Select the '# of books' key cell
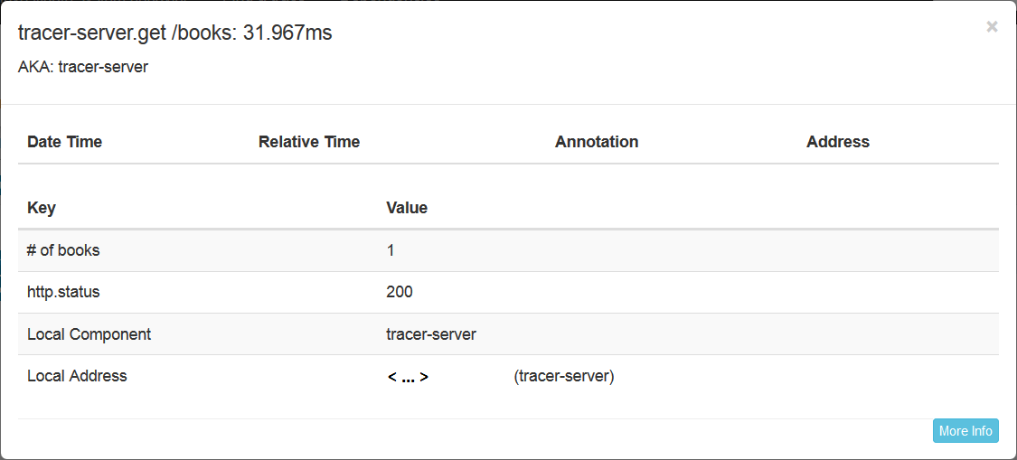Image resolution: width=1017 pixels, height=460 pixels. coord(63,250)
